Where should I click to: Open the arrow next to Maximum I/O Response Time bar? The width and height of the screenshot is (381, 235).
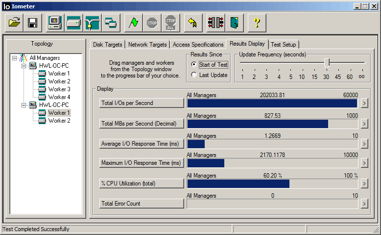tap(364, 163)
